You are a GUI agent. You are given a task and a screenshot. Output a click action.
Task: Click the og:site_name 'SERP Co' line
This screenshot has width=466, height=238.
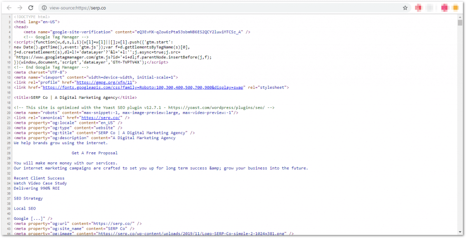74,228
